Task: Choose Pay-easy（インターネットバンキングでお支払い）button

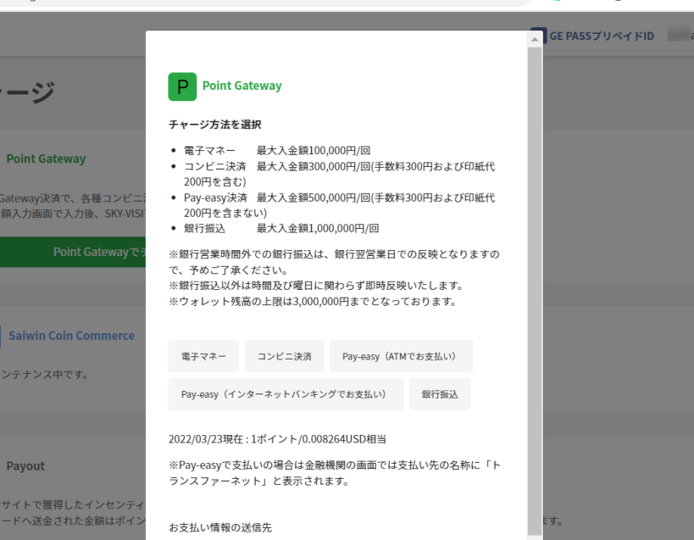Action: [286, 394]
